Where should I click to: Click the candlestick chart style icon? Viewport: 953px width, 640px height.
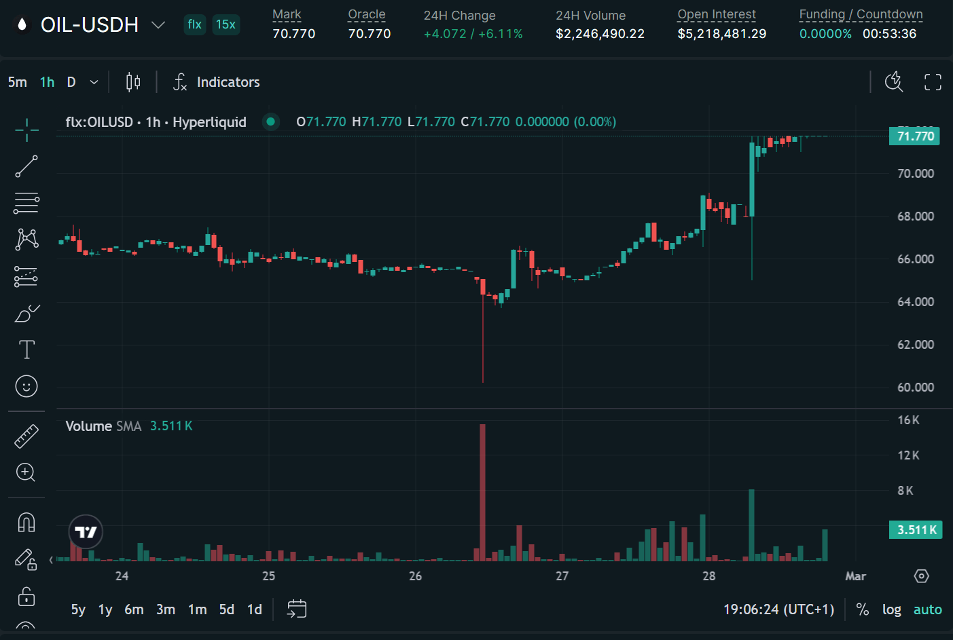[x=133, y=82]
